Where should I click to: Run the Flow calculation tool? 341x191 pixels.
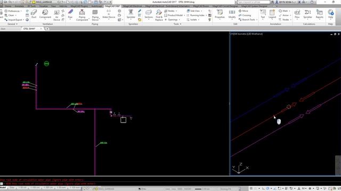pos(297,14)
